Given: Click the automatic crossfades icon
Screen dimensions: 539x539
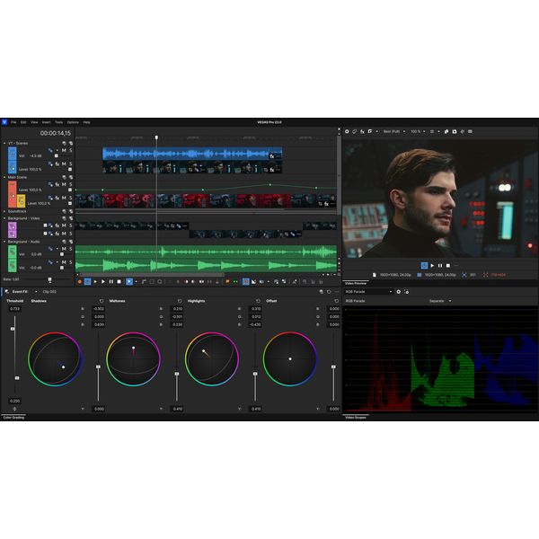Looking at the screenshot, I should click(253, 282).
